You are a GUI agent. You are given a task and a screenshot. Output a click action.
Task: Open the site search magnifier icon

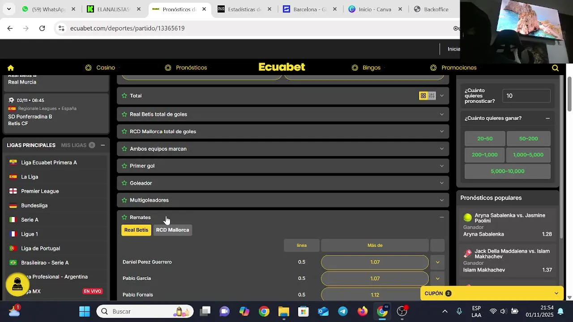coord(555,68)
